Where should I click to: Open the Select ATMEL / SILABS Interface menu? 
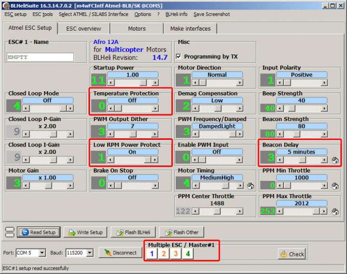pos(93,14)
